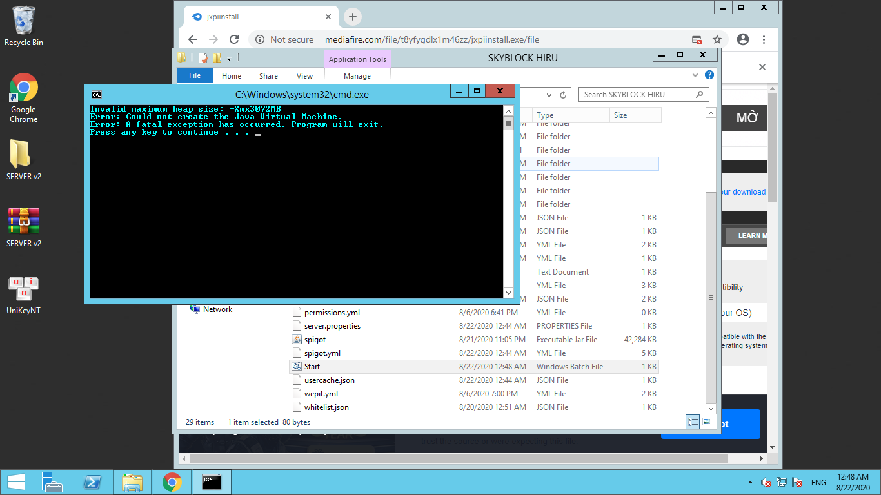Click the muted speaker icon in system tray

pos(766,482)
